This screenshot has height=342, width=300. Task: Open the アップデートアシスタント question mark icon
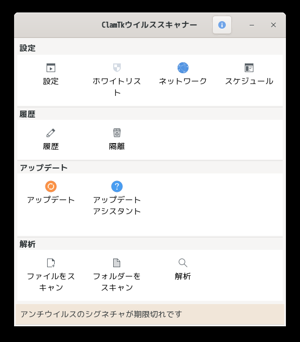click(117, 186)
